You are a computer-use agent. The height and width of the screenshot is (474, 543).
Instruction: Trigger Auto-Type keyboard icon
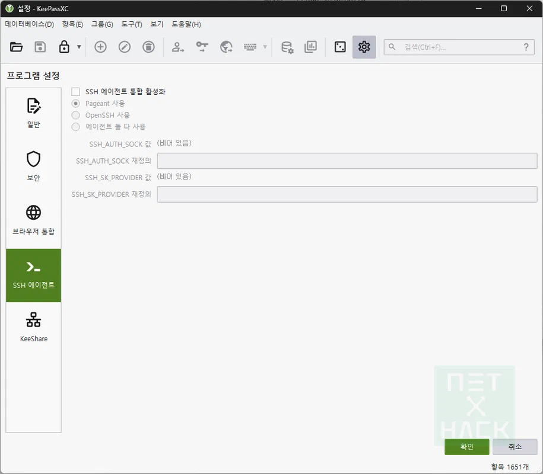[250, 47]
